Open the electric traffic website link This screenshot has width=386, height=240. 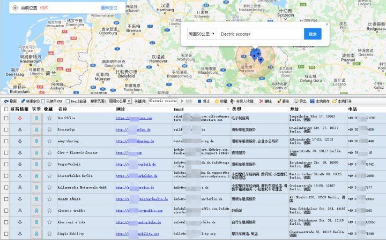[139, 211]
